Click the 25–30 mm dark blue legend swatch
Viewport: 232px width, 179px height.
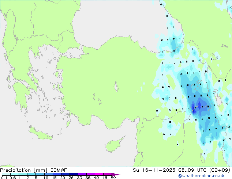pos(74,174)
